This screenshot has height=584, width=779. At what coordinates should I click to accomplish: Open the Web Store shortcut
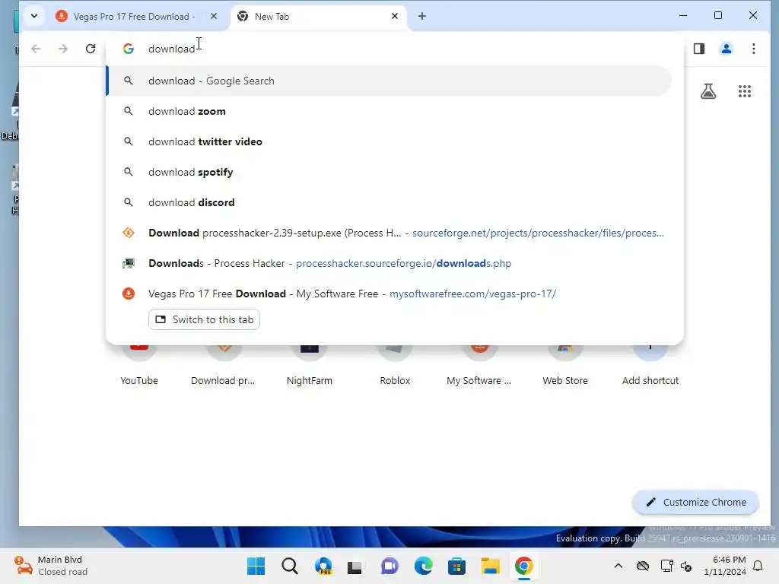565,365
